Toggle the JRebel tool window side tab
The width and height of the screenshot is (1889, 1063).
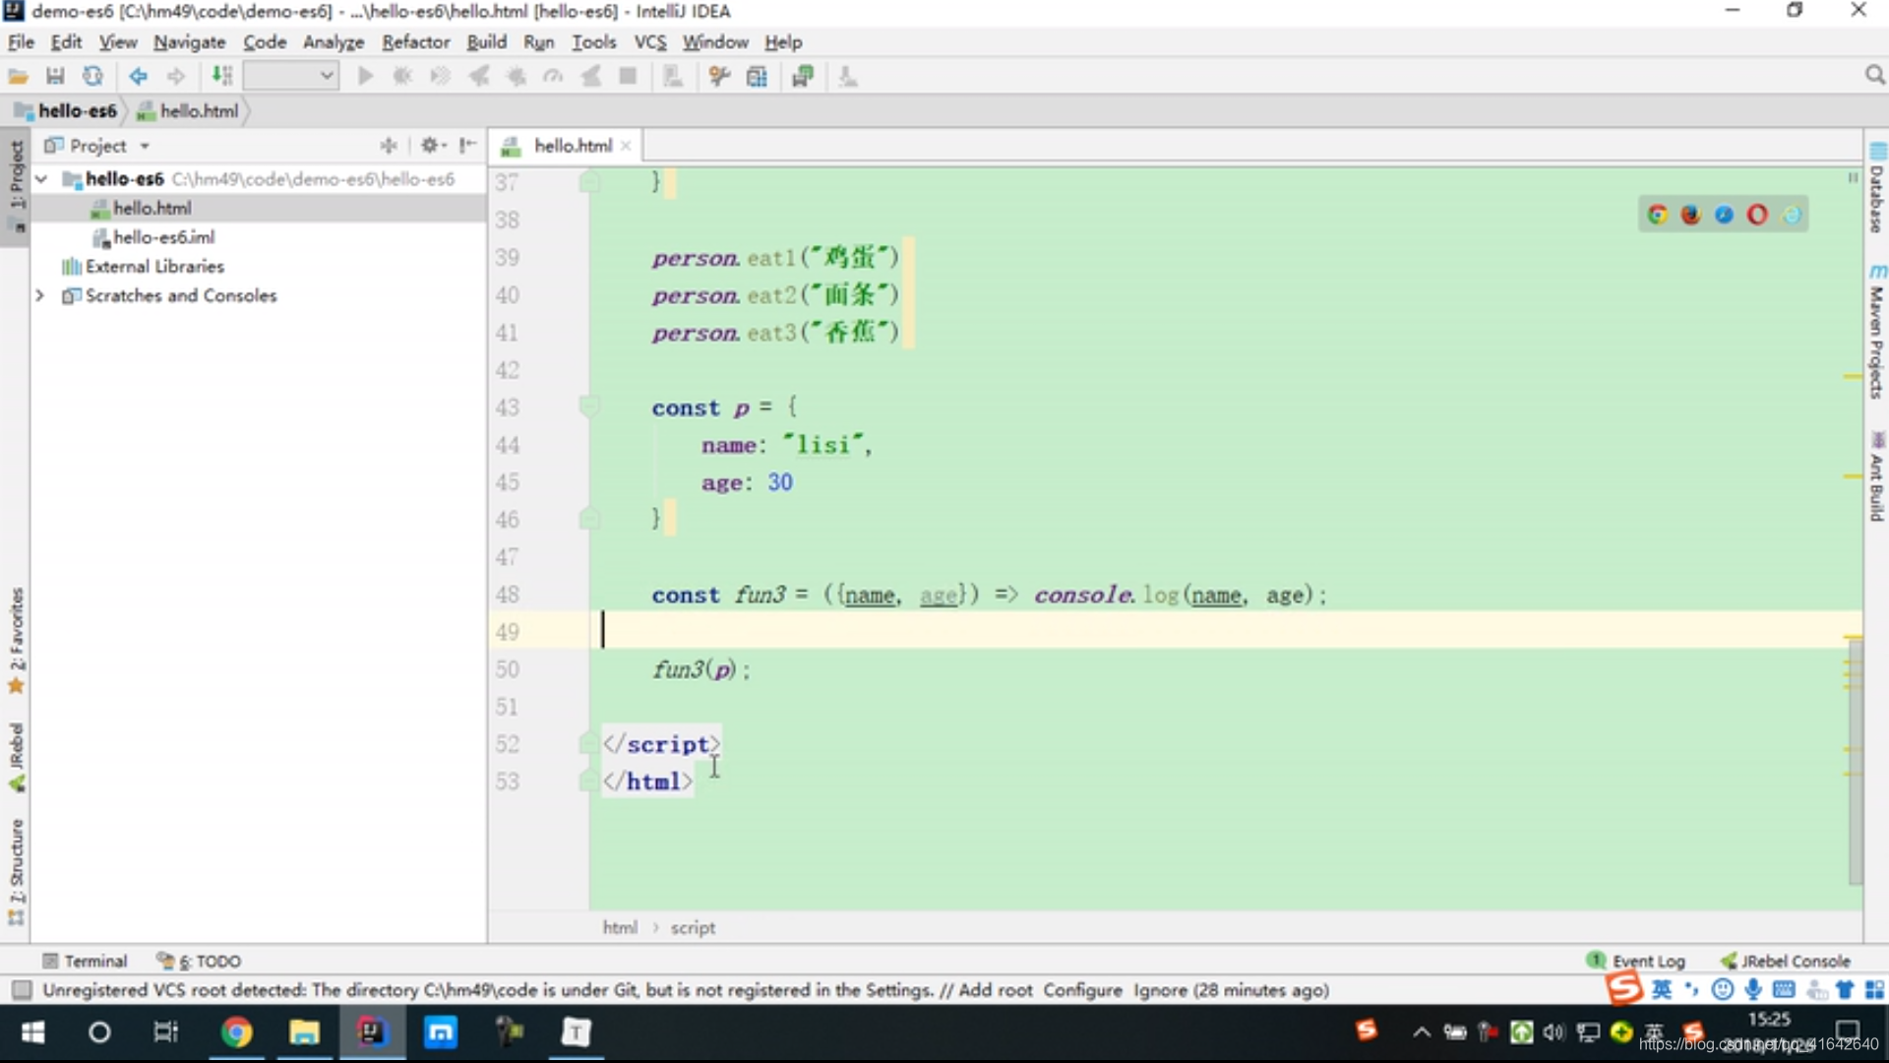point(17,756)
